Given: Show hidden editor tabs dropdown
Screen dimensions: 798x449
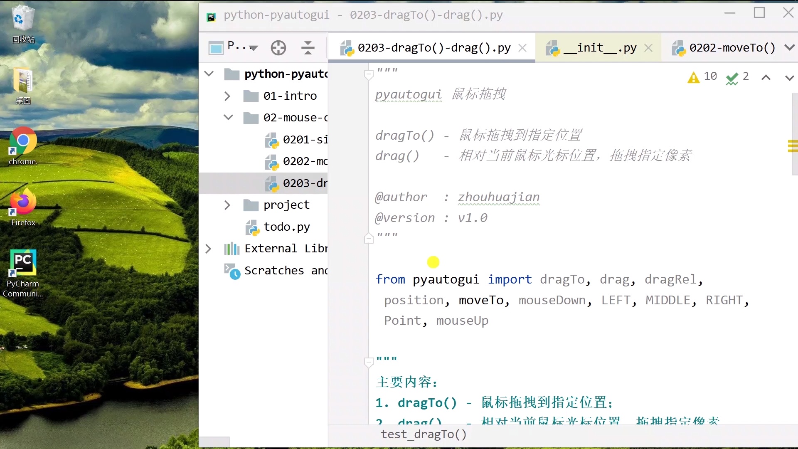Looking at the screenshot, I should [789, 48].
